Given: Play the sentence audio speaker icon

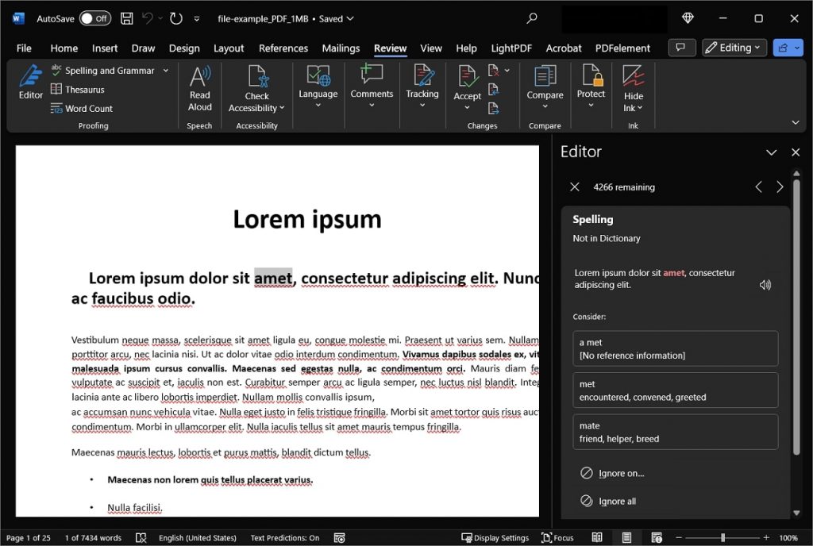Looking at the screenshot, I should click(x=765, y=285).
